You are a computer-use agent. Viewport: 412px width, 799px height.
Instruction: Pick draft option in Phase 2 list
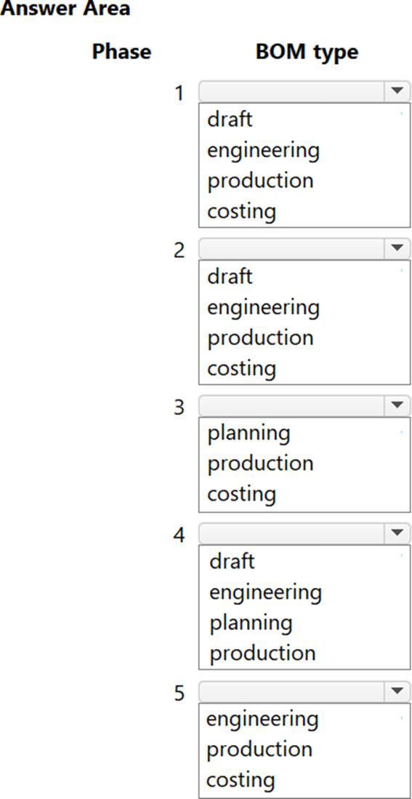[230, 277]
